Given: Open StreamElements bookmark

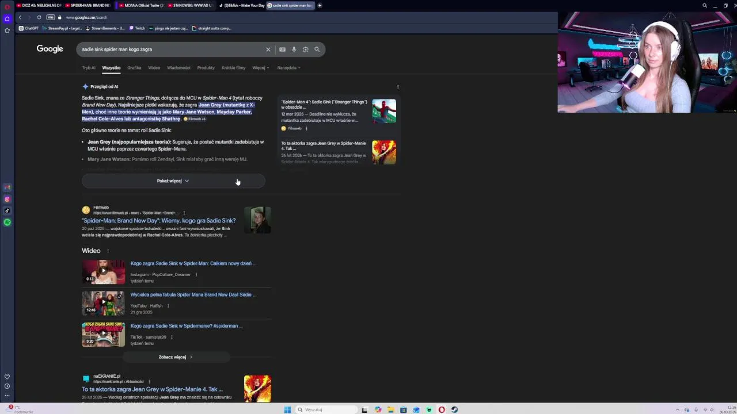Looking at the screenshot, I should click(x=105, y=28).
